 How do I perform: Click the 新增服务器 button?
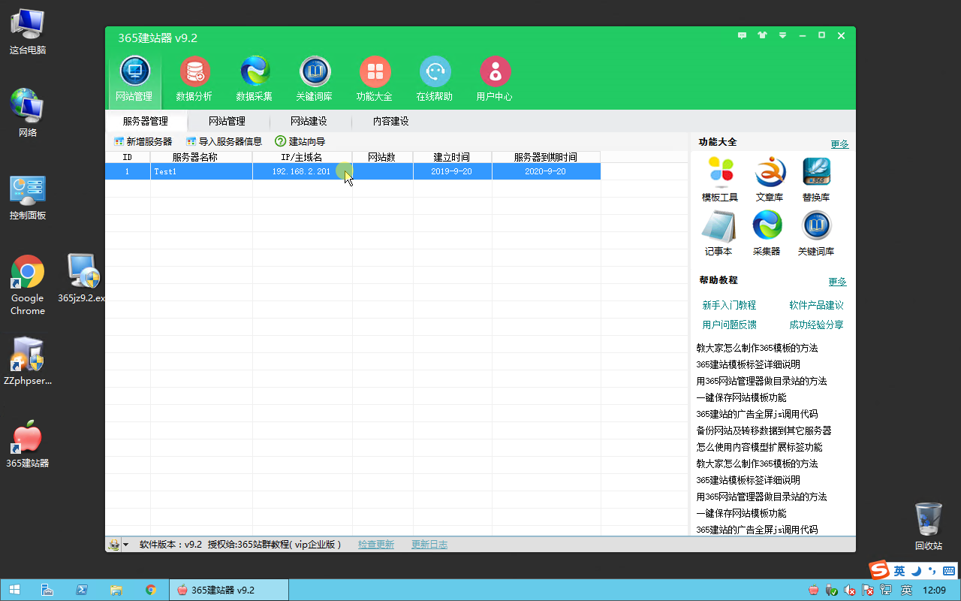[x=143, y=141]
